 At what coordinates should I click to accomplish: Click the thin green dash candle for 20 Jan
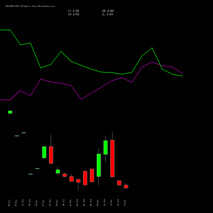pyautogui.click(x=31, y=174)
